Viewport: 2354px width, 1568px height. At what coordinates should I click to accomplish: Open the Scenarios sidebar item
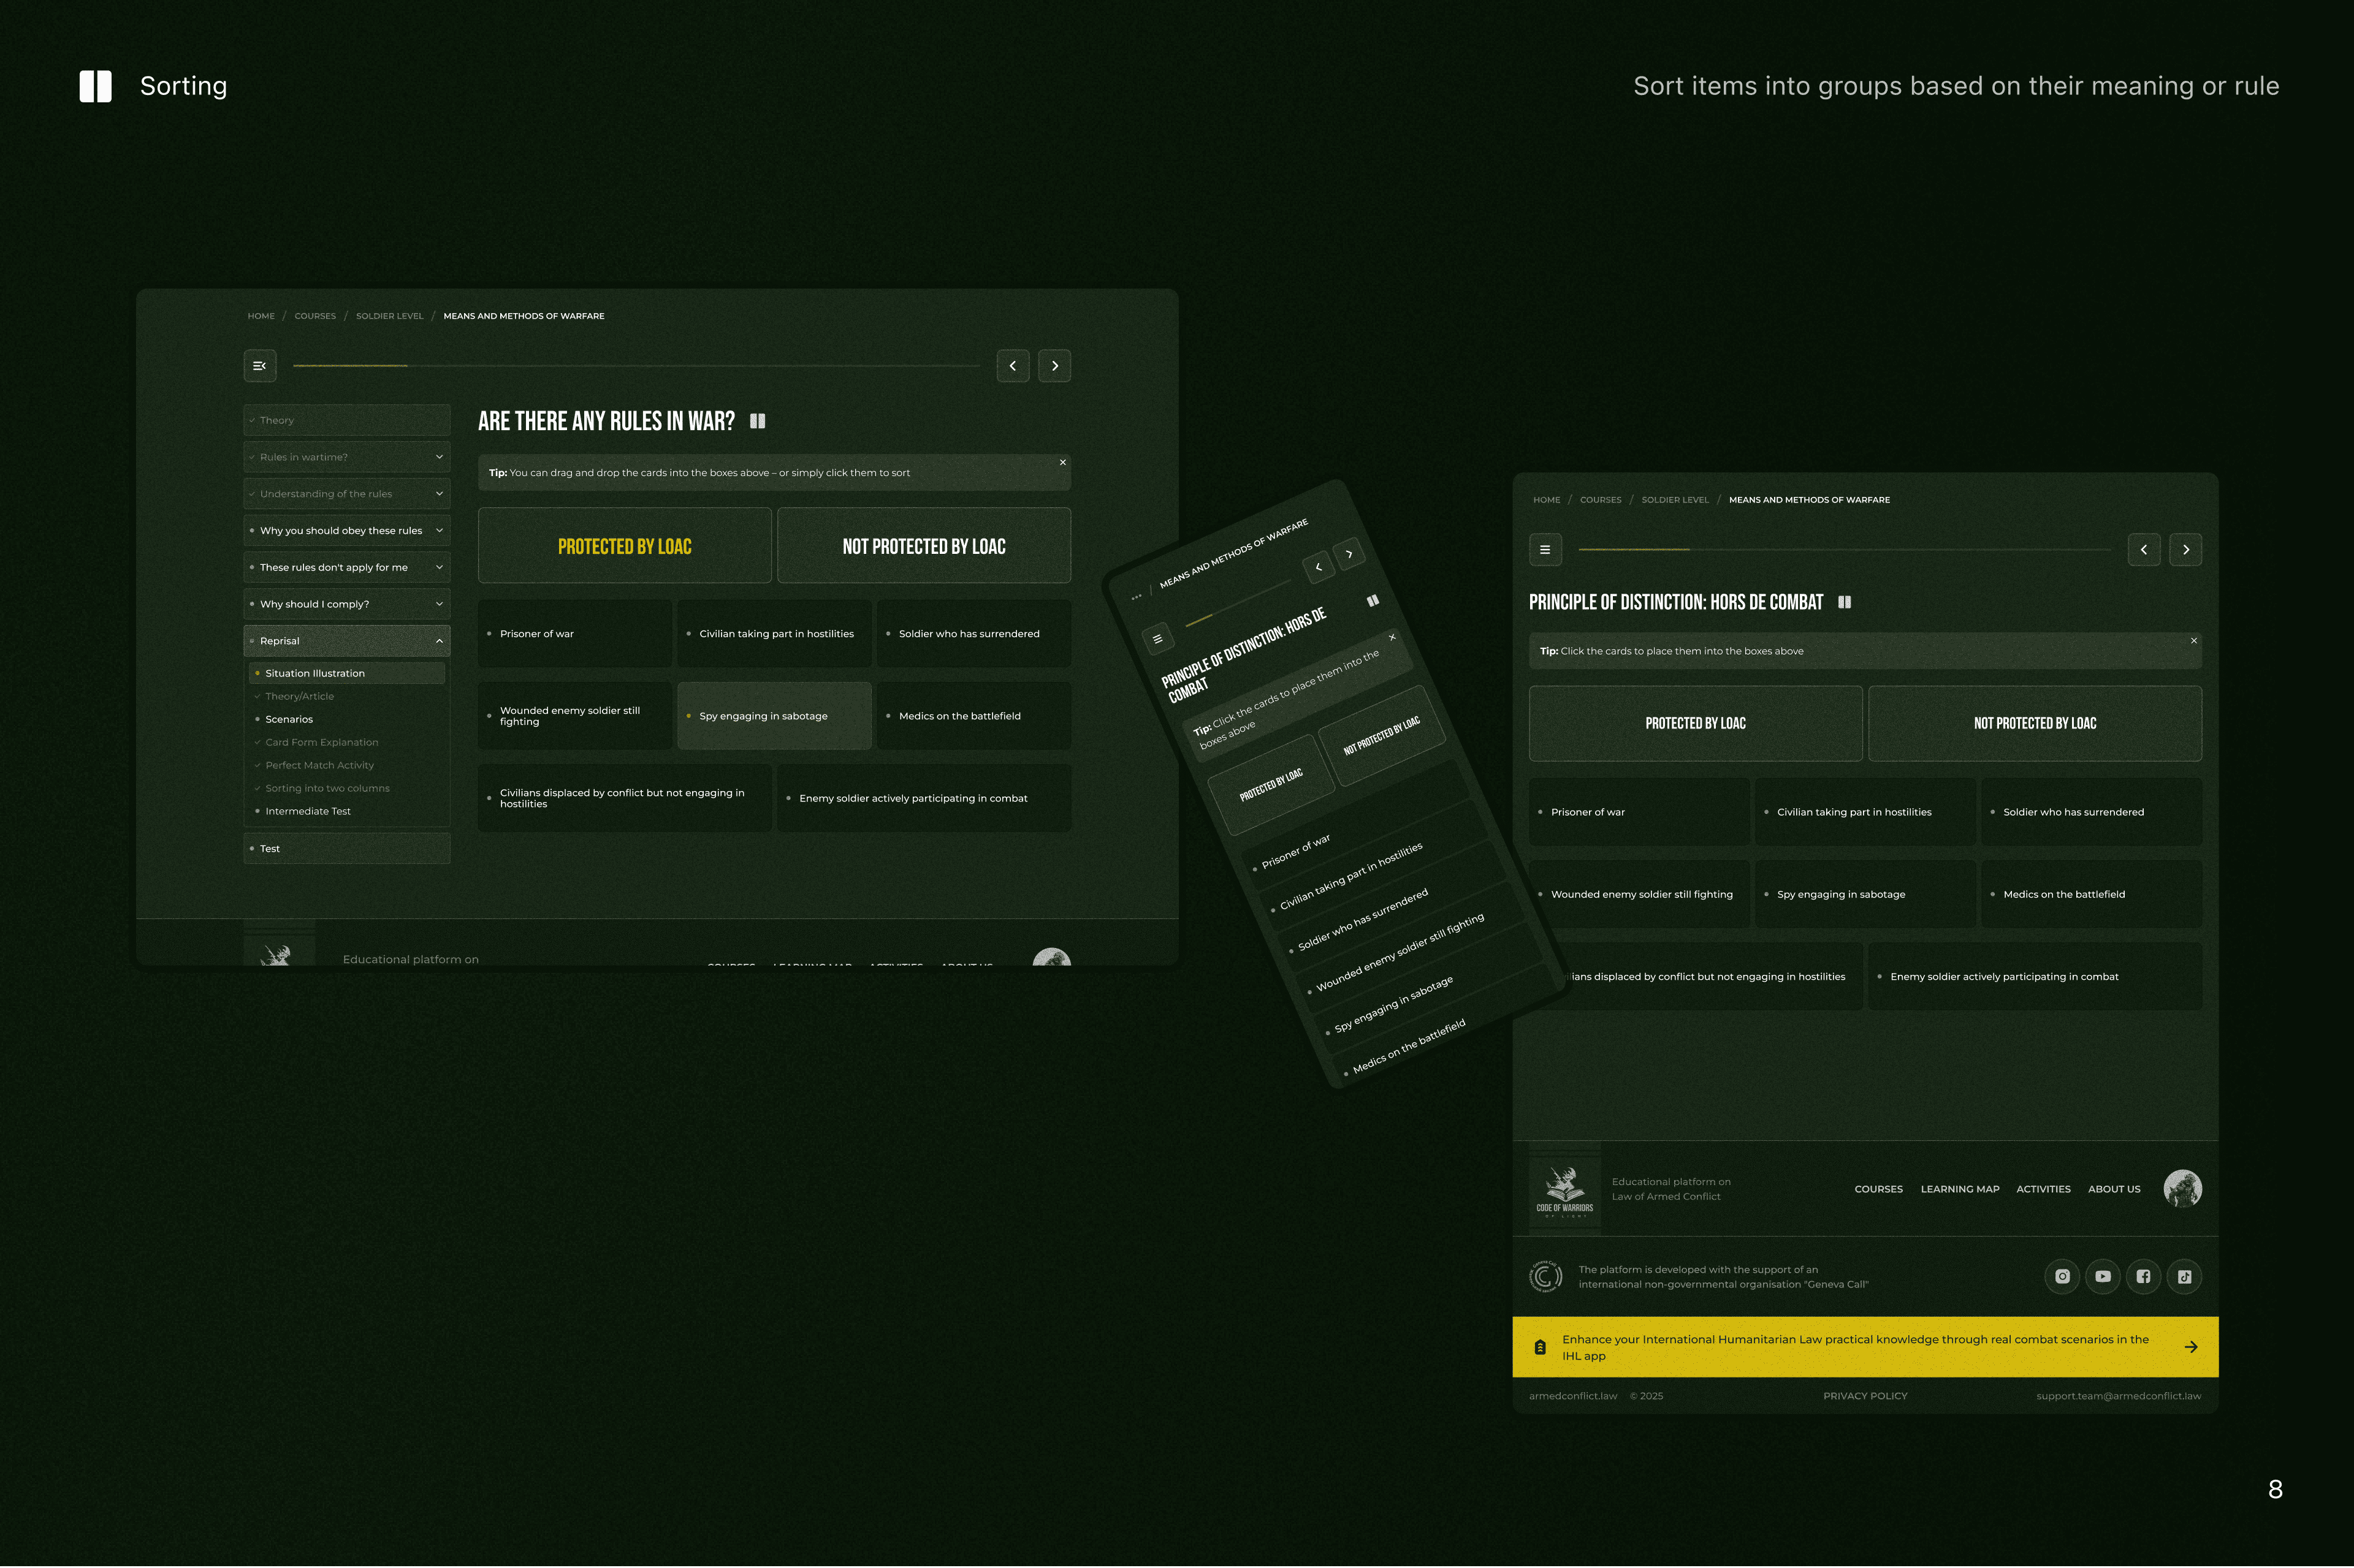coord(289,719)
